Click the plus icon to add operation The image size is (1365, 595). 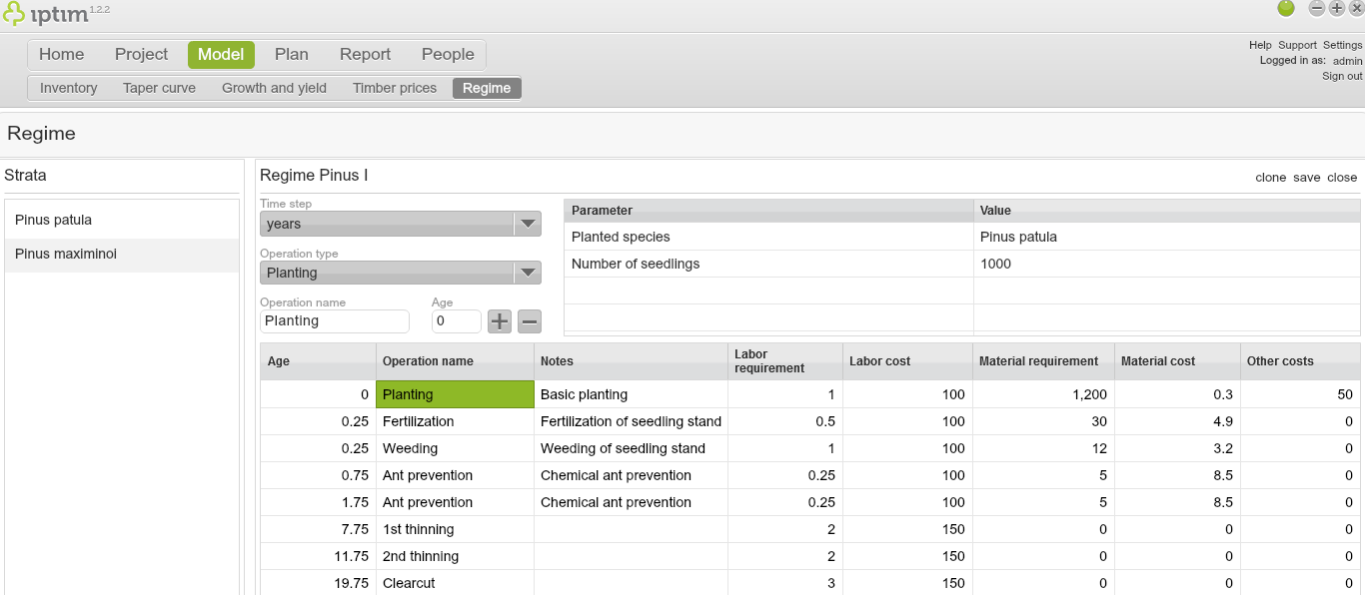click(x=500, y=321)
